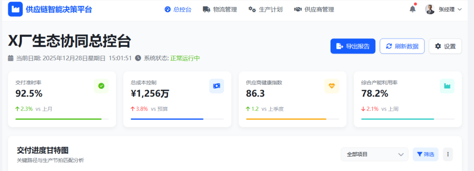This screenshot has width=474, height=171.
Task: Click the X厂生态协同总控台 page title
Action: coord(69,41)
